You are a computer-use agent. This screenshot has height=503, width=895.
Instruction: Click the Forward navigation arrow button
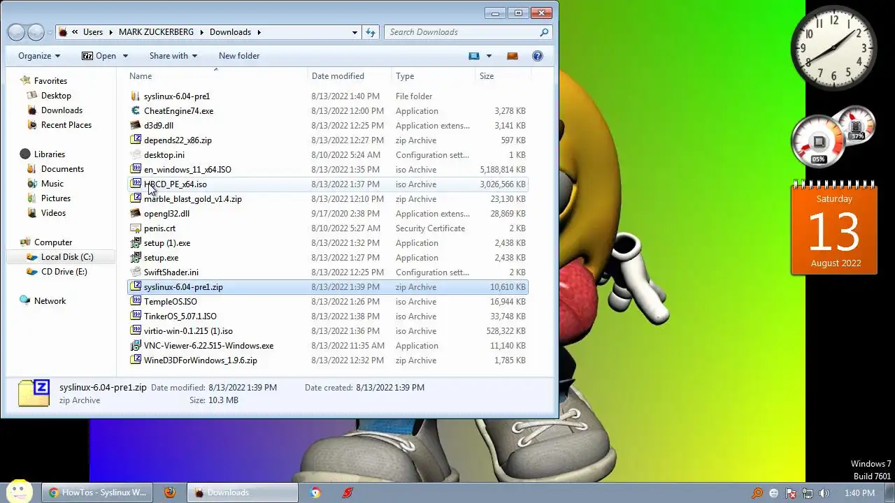(x=36, y=32)
